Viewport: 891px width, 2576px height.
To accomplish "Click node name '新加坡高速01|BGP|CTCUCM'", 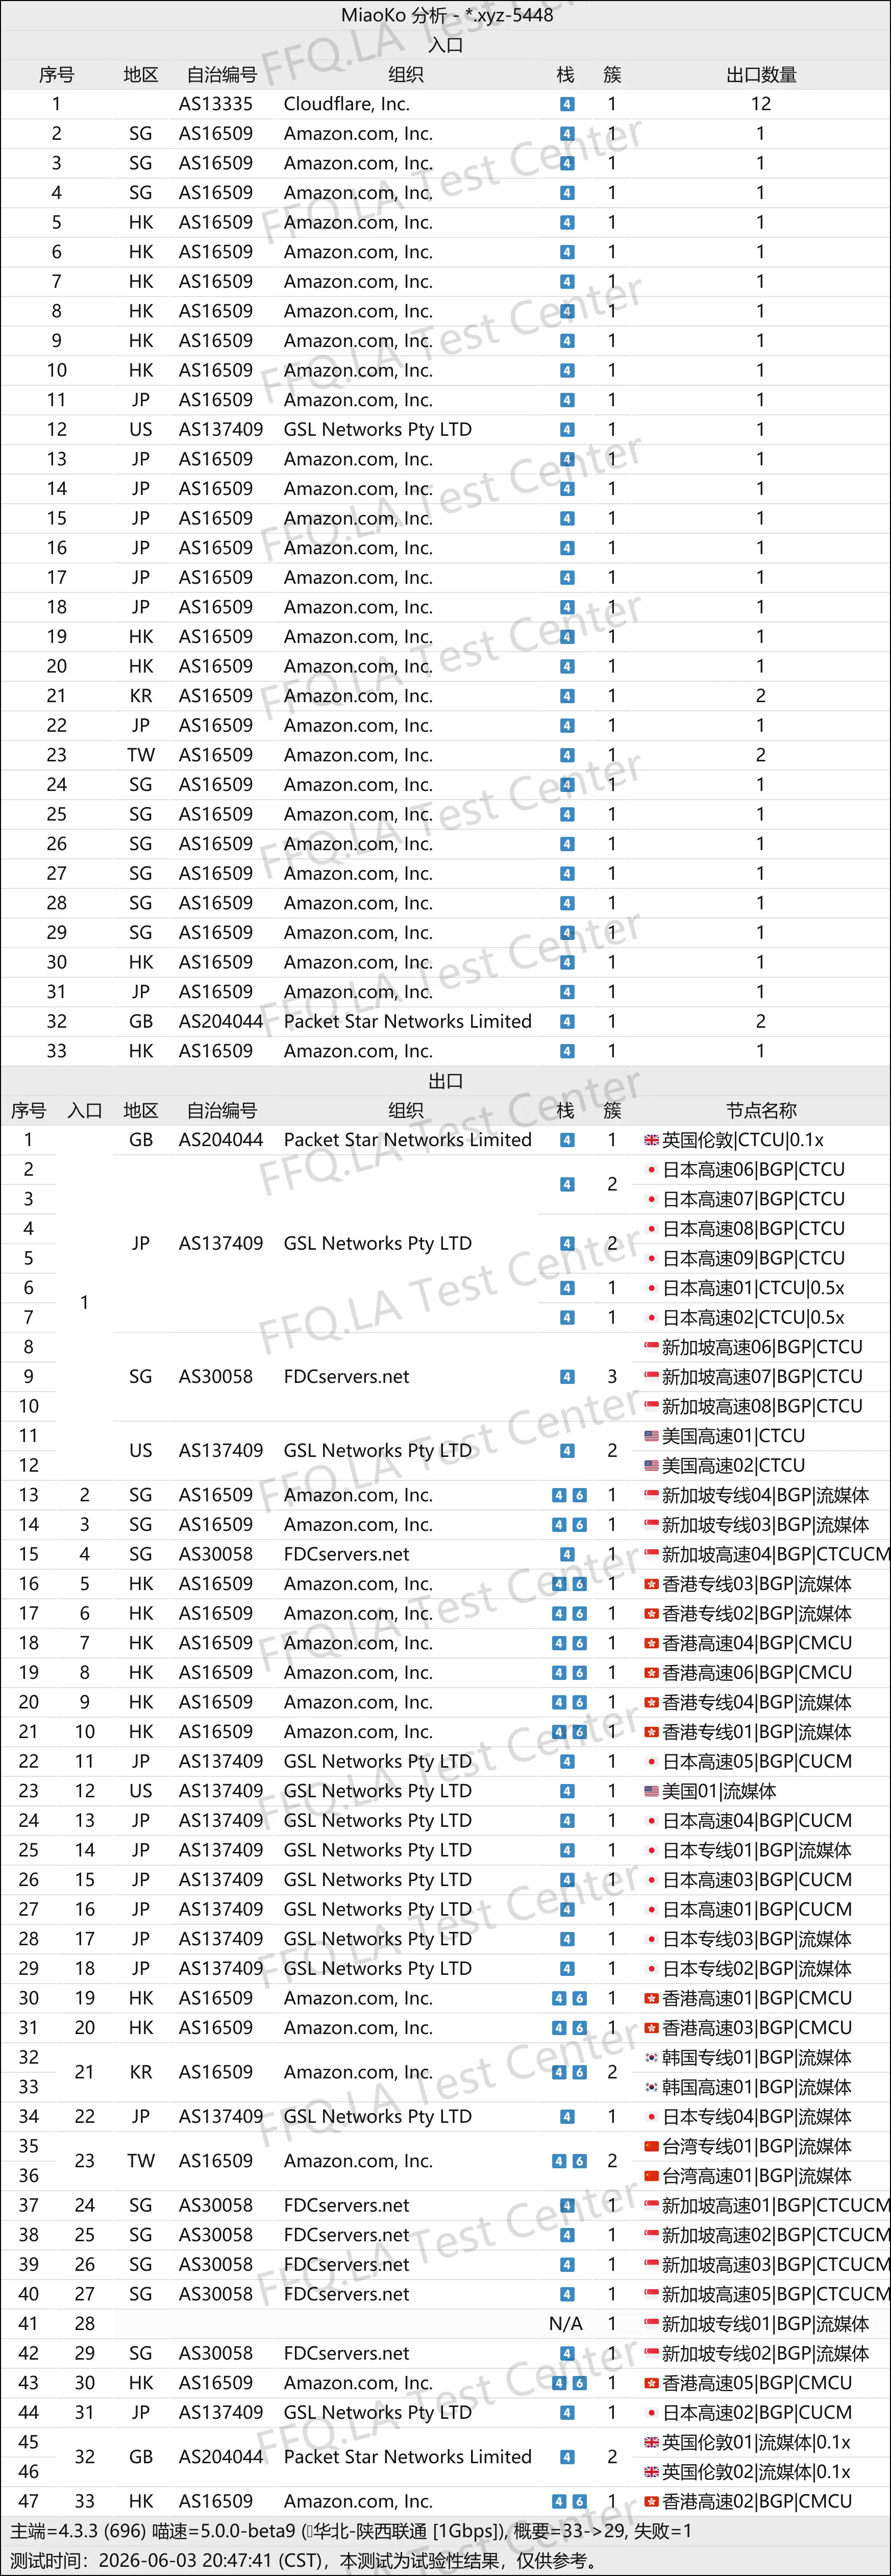I will coord(776,2205).
